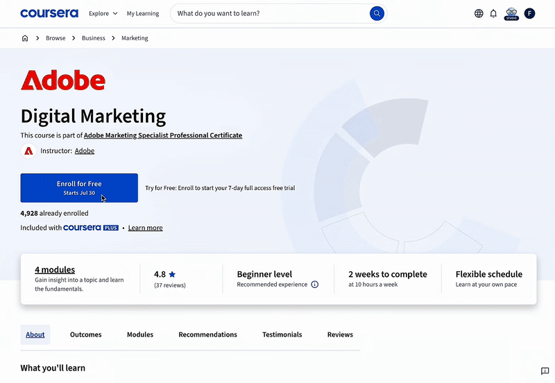The width and height of the screenshot is (555, 383).
Task: Click the Coursera logo
Action: click(49, 13)
